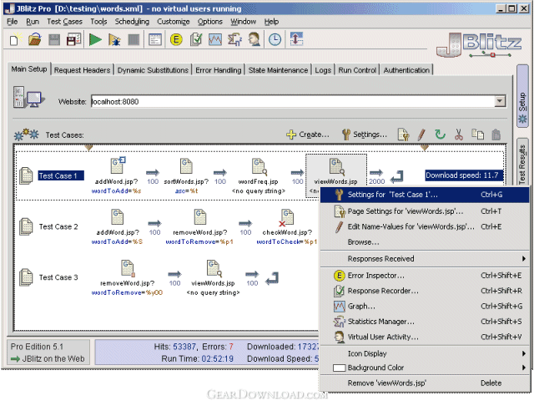Click removeWord.jsp page icon in Test Case 3

pyautogui.click(x=128, y=268)
